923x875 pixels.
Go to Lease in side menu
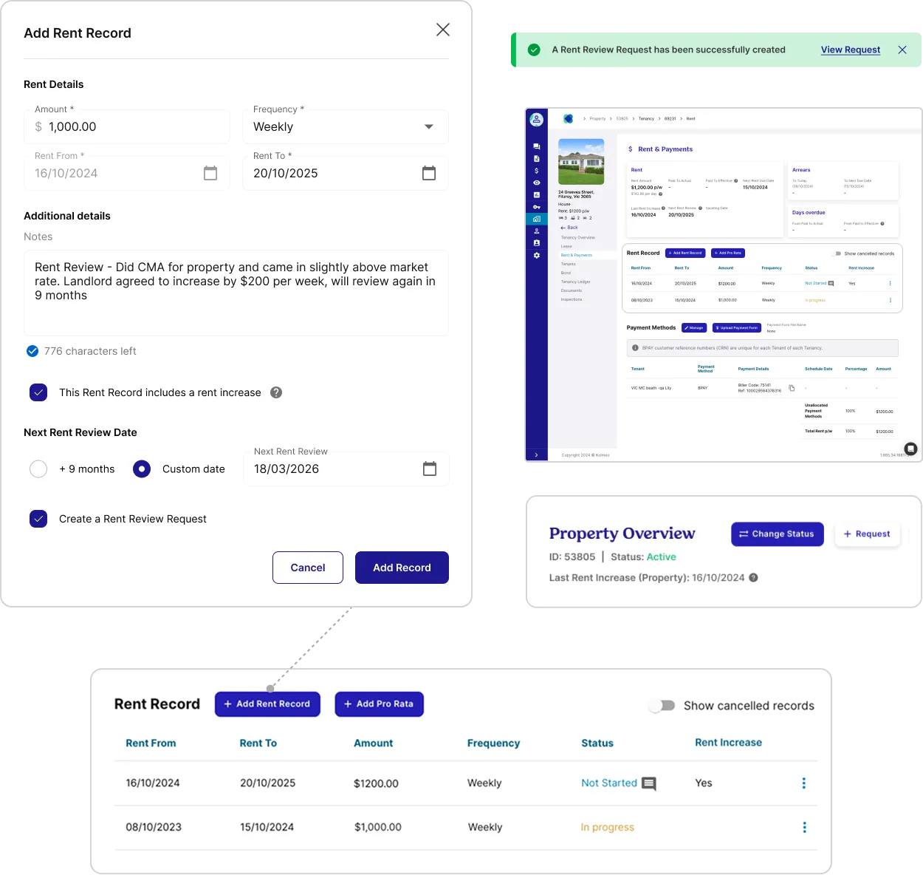pos(566,246)
